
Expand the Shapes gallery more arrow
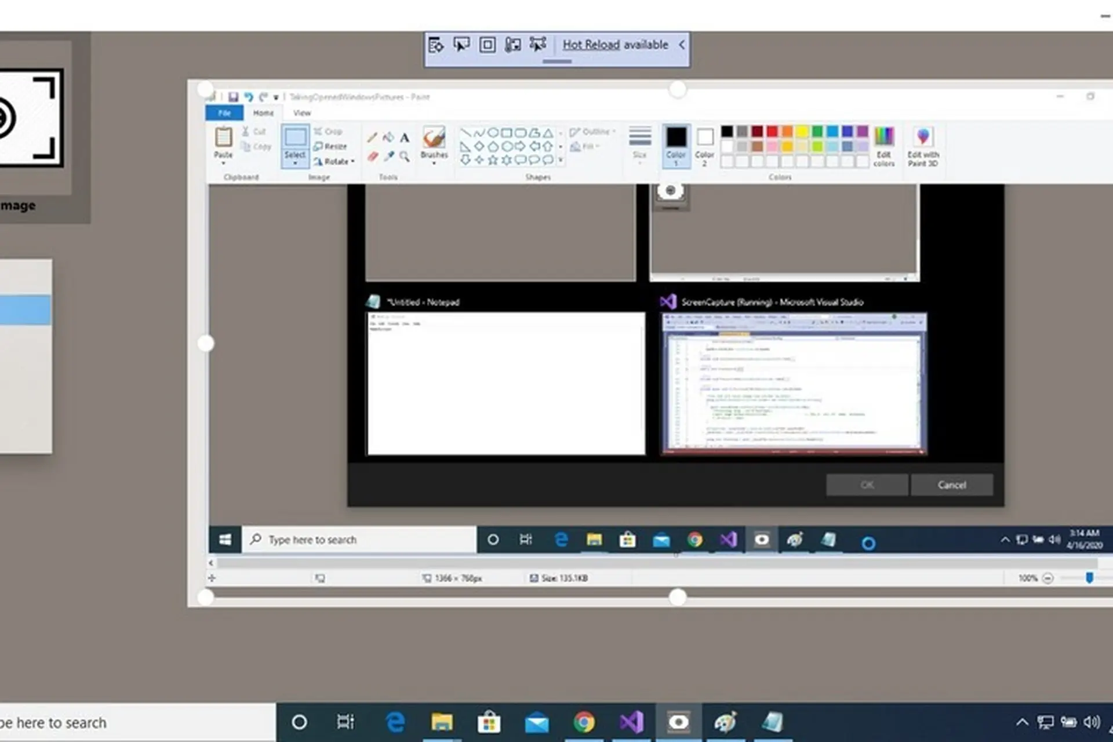coord(561,160)
